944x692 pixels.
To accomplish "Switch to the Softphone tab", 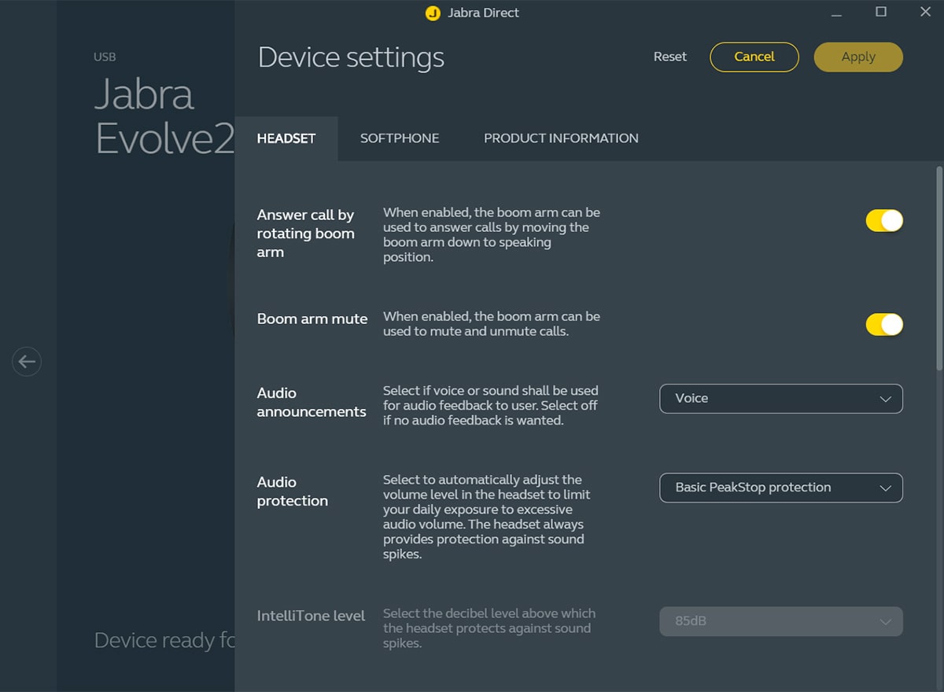I will coord(400,138).
